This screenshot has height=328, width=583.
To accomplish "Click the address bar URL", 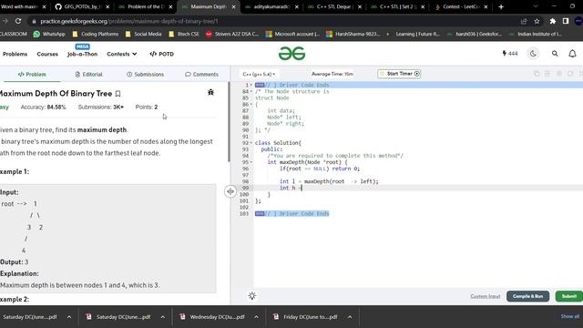I will point(129,21).
